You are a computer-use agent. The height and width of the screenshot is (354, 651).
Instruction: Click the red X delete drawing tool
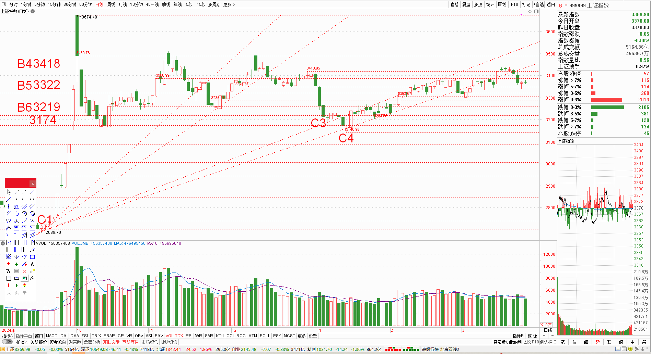[x=24, y=271]
